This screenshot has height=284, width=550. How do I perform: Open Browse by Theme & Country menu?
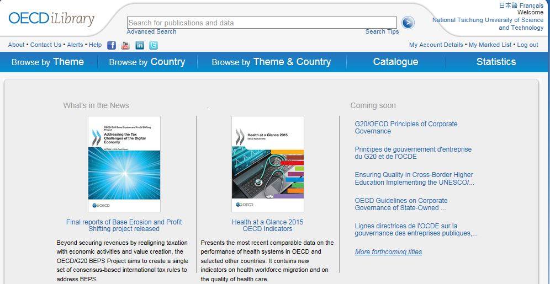tap(271, 62)
